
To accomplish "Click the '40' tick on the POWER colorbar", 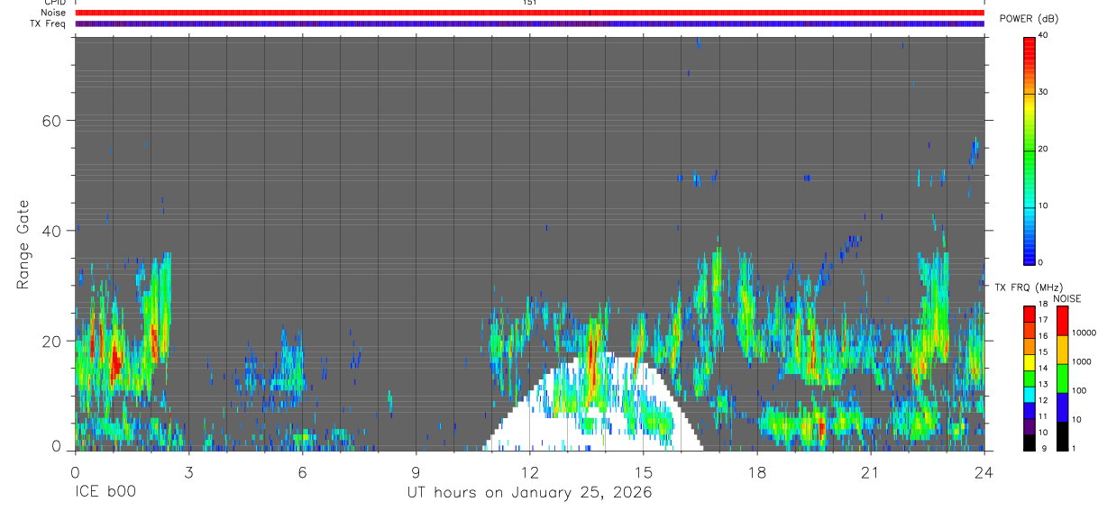I will coord(1043,35).
